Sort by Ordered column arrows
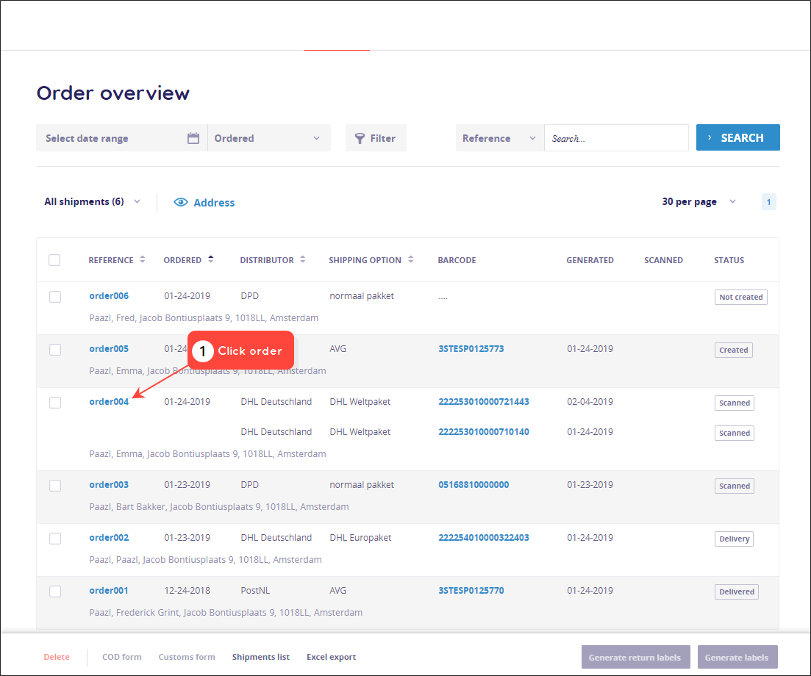This screenshot has height=676, width=811. coord(210,259)
